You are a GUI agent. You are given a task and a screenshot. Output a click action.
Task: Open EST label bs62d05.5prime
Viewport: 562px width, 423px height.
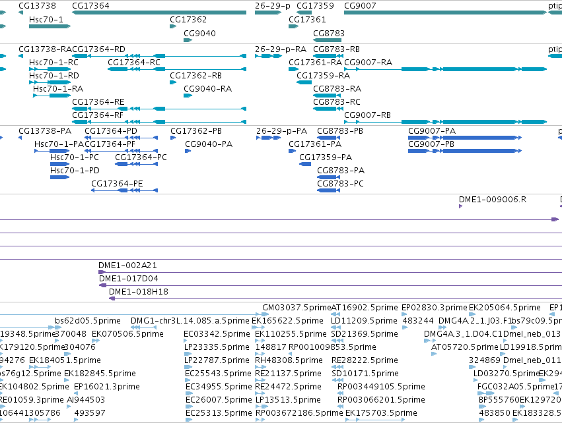coord(88,321)
